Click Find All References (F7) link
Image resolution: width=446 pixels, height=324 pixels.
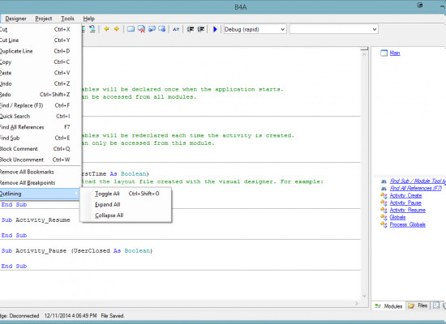coord(415,188)
